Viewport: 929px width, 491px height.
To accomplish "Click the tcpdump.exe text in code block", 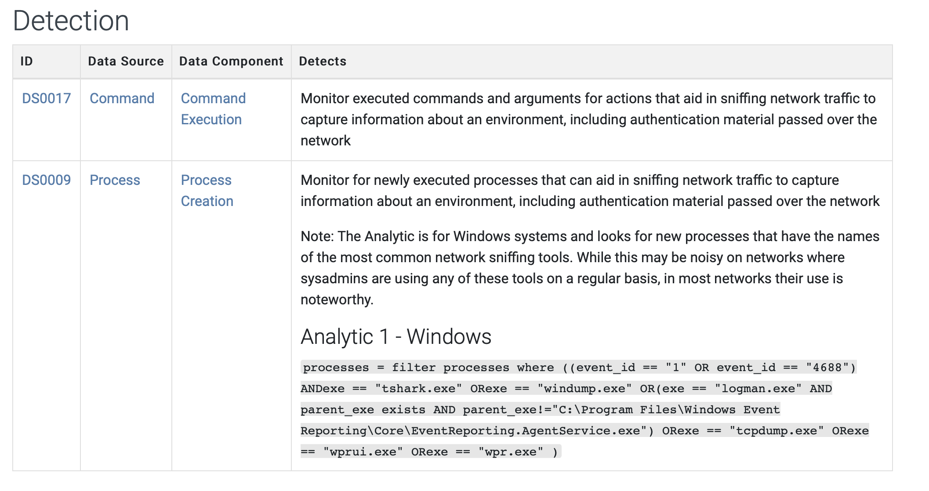I will (x=776, y=431).
